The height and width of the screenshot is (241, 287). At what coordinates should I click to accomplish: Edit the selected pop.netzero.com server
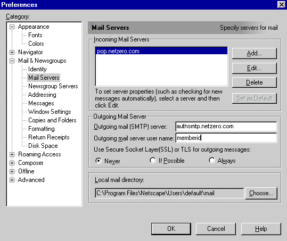(x=254, y=68)
